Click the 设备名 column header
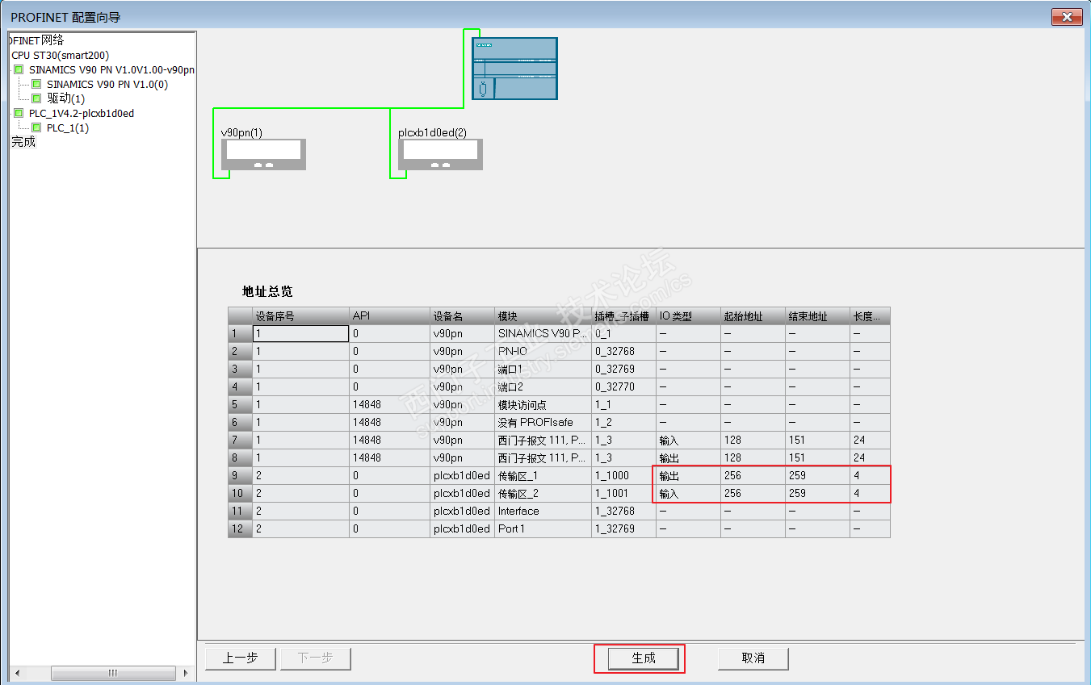Viewport: 1091px width, 685px height. click(463, 316)
